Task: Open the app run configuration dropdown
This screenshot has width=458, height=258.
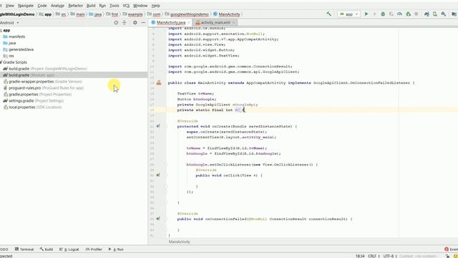Action: coord(349,14)
